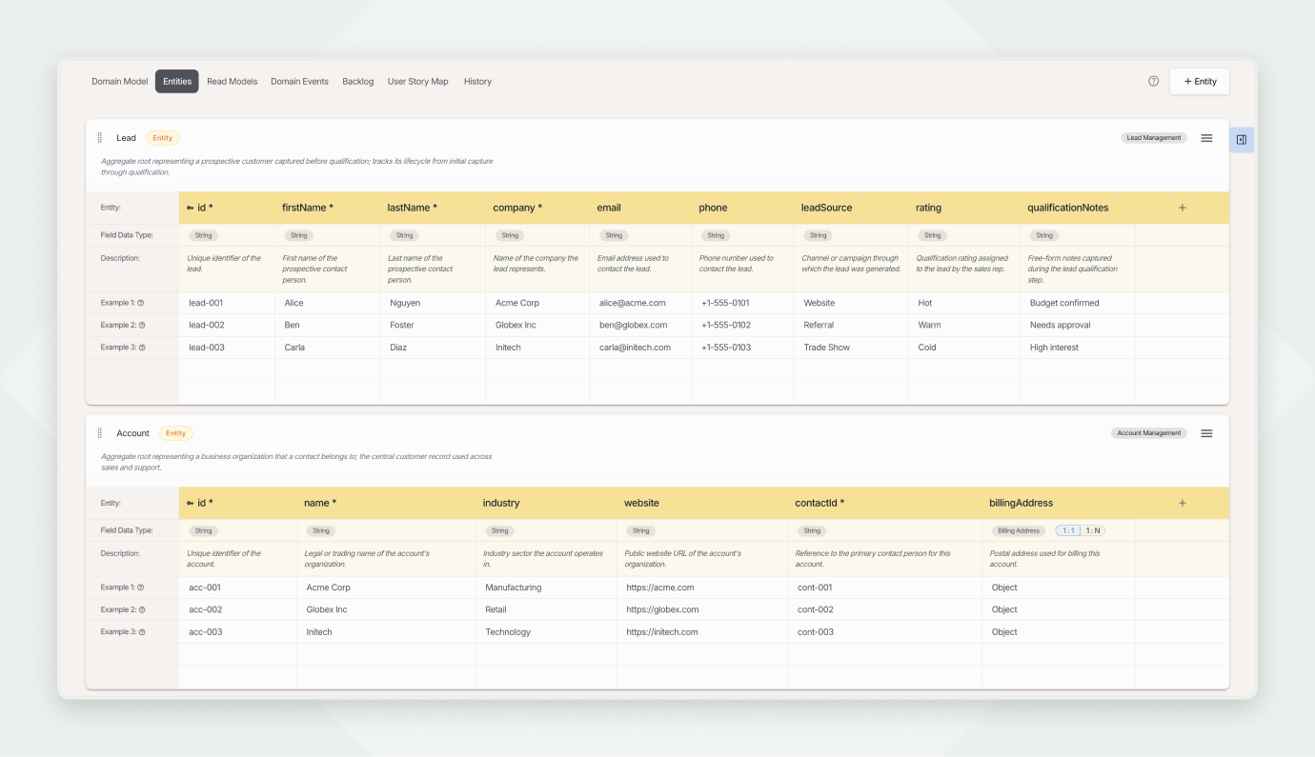Click the key icon in Lead id header
Image resolution: width=1315 pixels, height=757 pixels.
pos(191,208)
